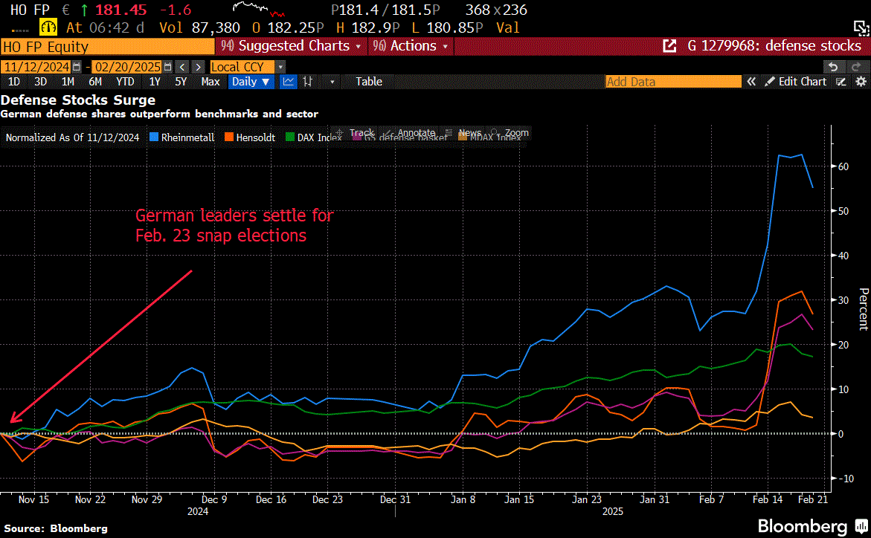Image resolution: width=871 pixels, height=538 pixels.
Task: Click the Feb 14 date axis label
Action: [768, 499]
